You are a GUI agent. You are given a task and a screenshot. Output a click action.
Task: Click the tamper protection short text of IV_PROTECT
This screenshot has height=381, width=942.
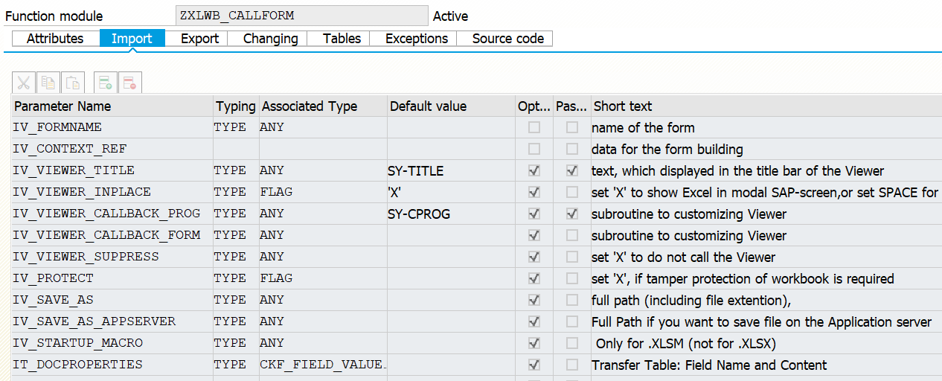click(743, 278)
